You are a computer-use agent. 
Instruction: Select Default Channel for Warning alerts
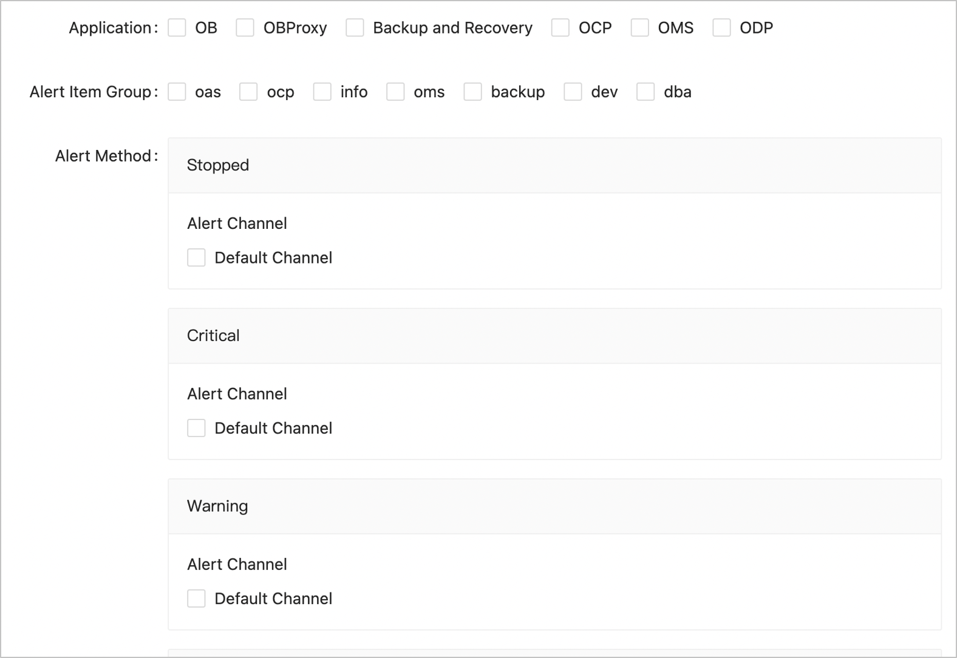point(196,599)
